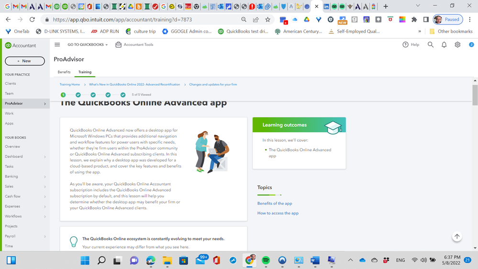This screenshot has width=478, height=269.
Task: Open browser zoom magnifier in address bar
Action: pyautogui.click(x=244, y=20)
